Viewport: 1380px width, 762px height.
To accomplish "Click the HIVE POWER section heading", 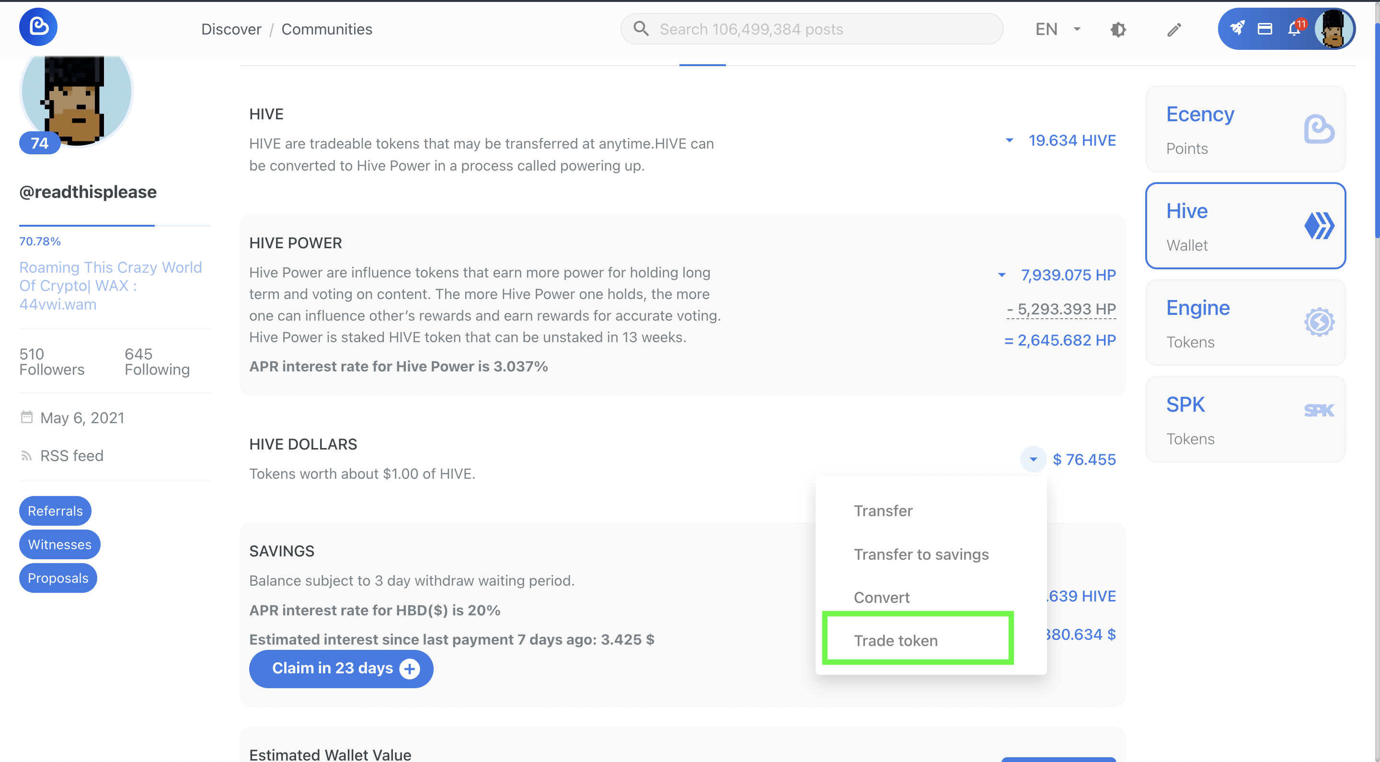I will 296,243.
